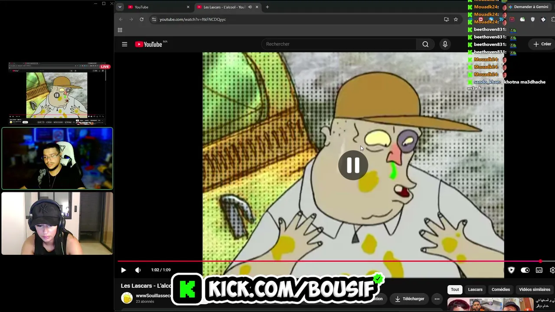555x312 pixels.
Task: Select the 'Vidéos similaires' filter chip
Action: tap(535, 289)
